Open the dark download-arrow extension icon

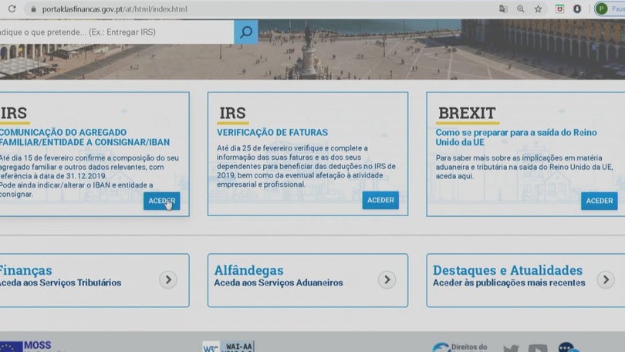577,8
